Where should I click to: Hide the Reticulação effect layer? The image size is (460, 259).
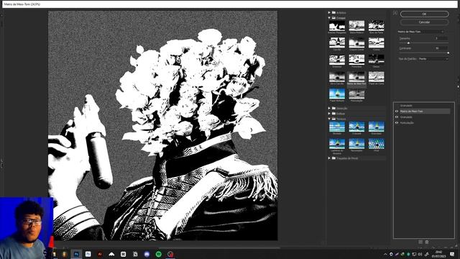pyautogui.click(x=397, y=123)
